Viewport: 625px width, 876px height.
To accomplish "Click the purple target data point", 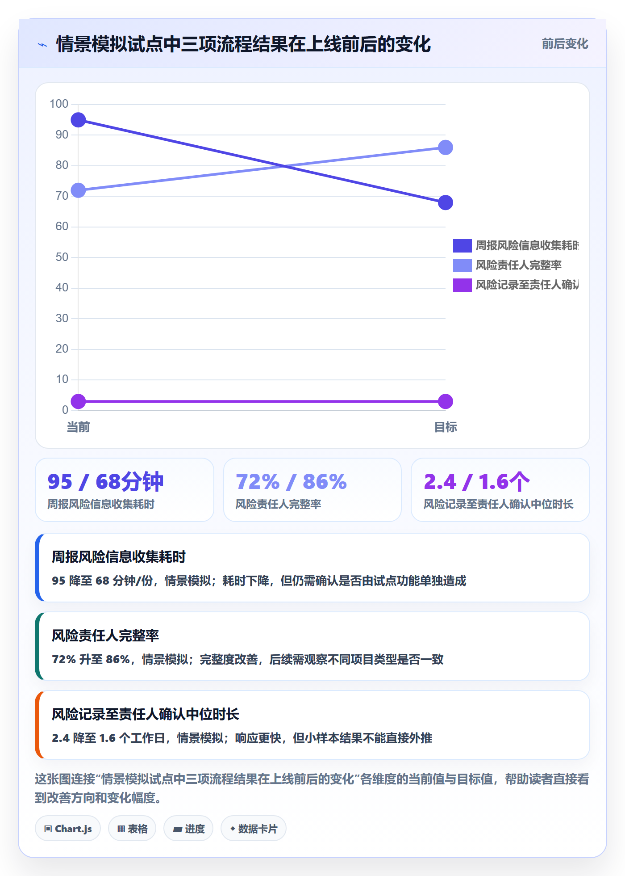I will (x=445, y=401).
